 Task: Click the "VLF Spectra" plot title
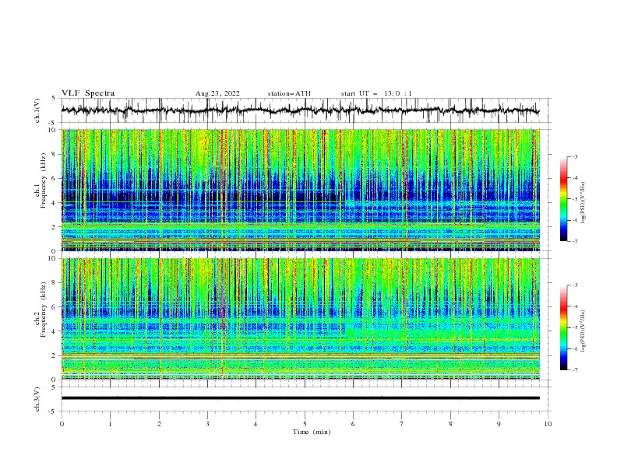coord(88,93)
